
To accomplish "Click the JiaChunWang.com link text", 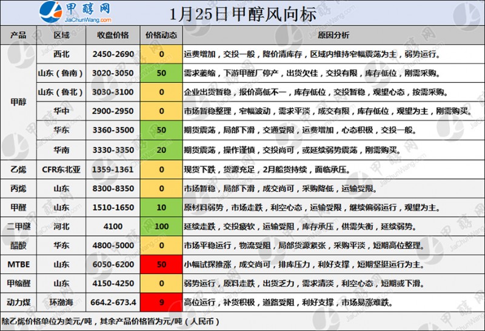I will pos(88,20).
